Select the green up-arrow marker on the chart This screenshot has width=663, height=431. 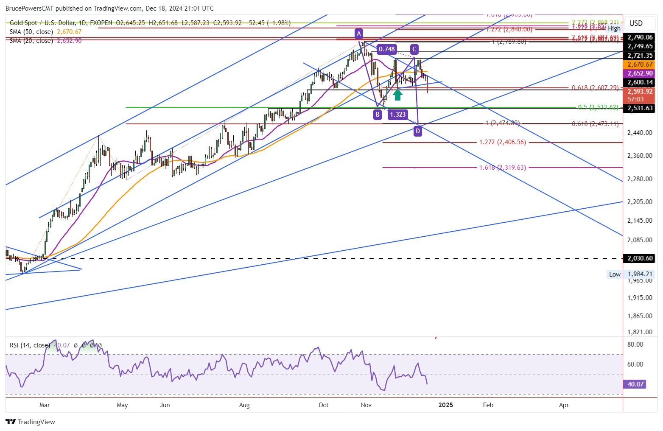tap(397, 95)
